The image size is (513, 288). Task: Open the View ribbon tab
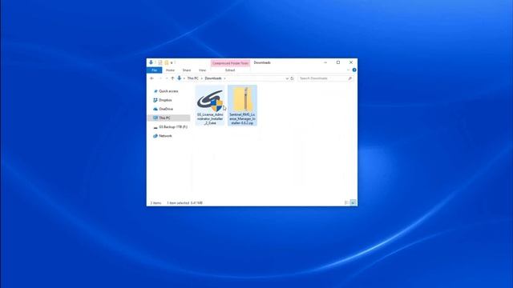(x=202, y=70)
